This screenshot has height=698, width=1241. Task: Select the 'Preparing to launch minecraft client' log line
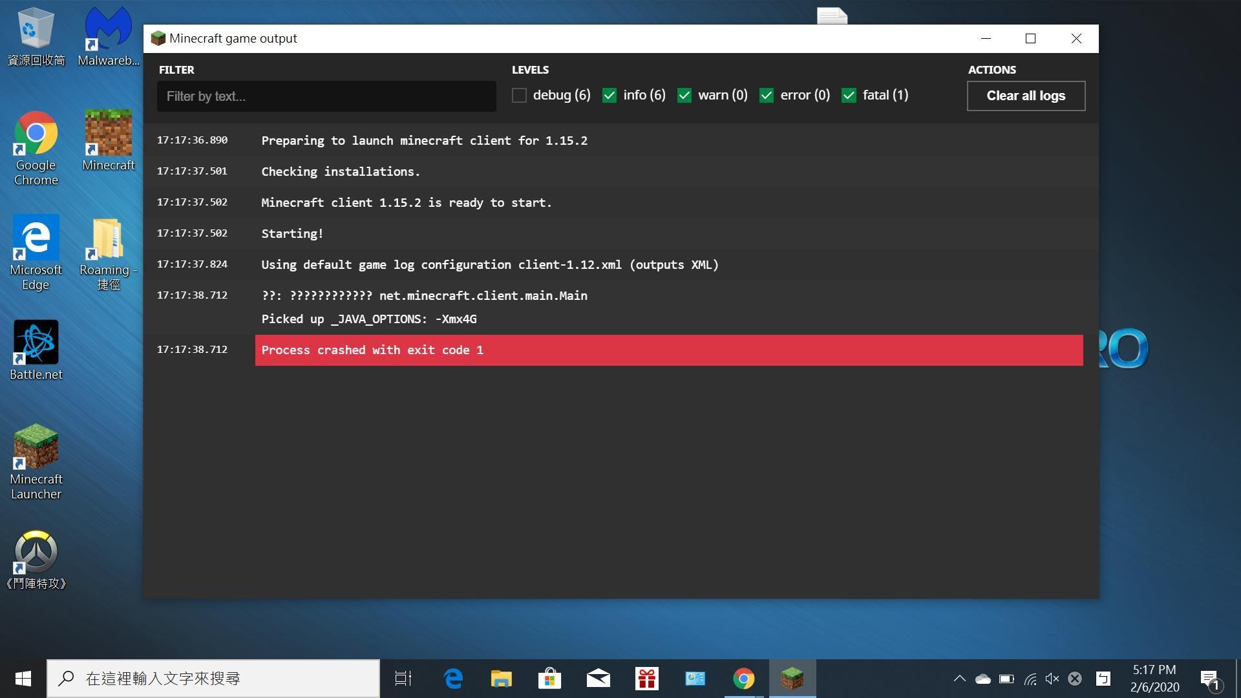(424, 141)
